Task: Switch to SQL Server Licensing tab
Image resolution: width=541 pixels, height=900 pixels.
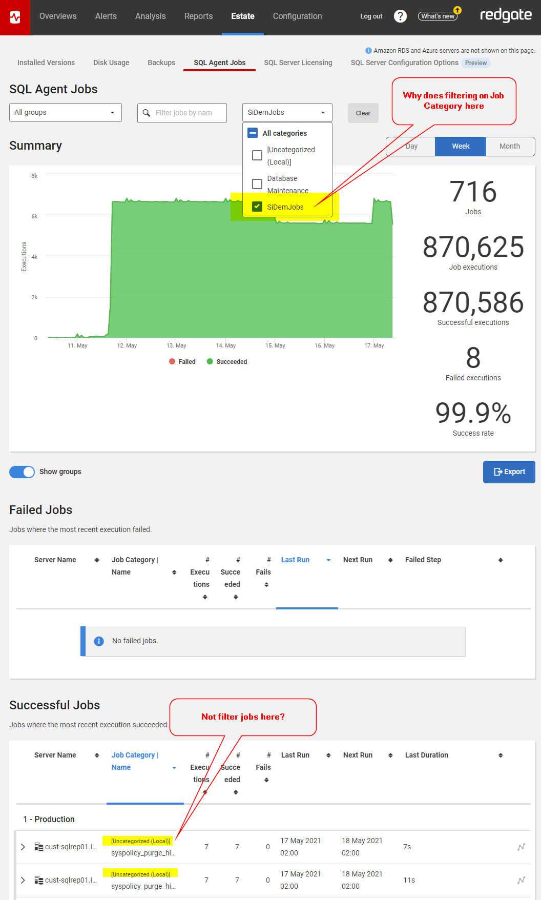Action: [x=298, y=63]
